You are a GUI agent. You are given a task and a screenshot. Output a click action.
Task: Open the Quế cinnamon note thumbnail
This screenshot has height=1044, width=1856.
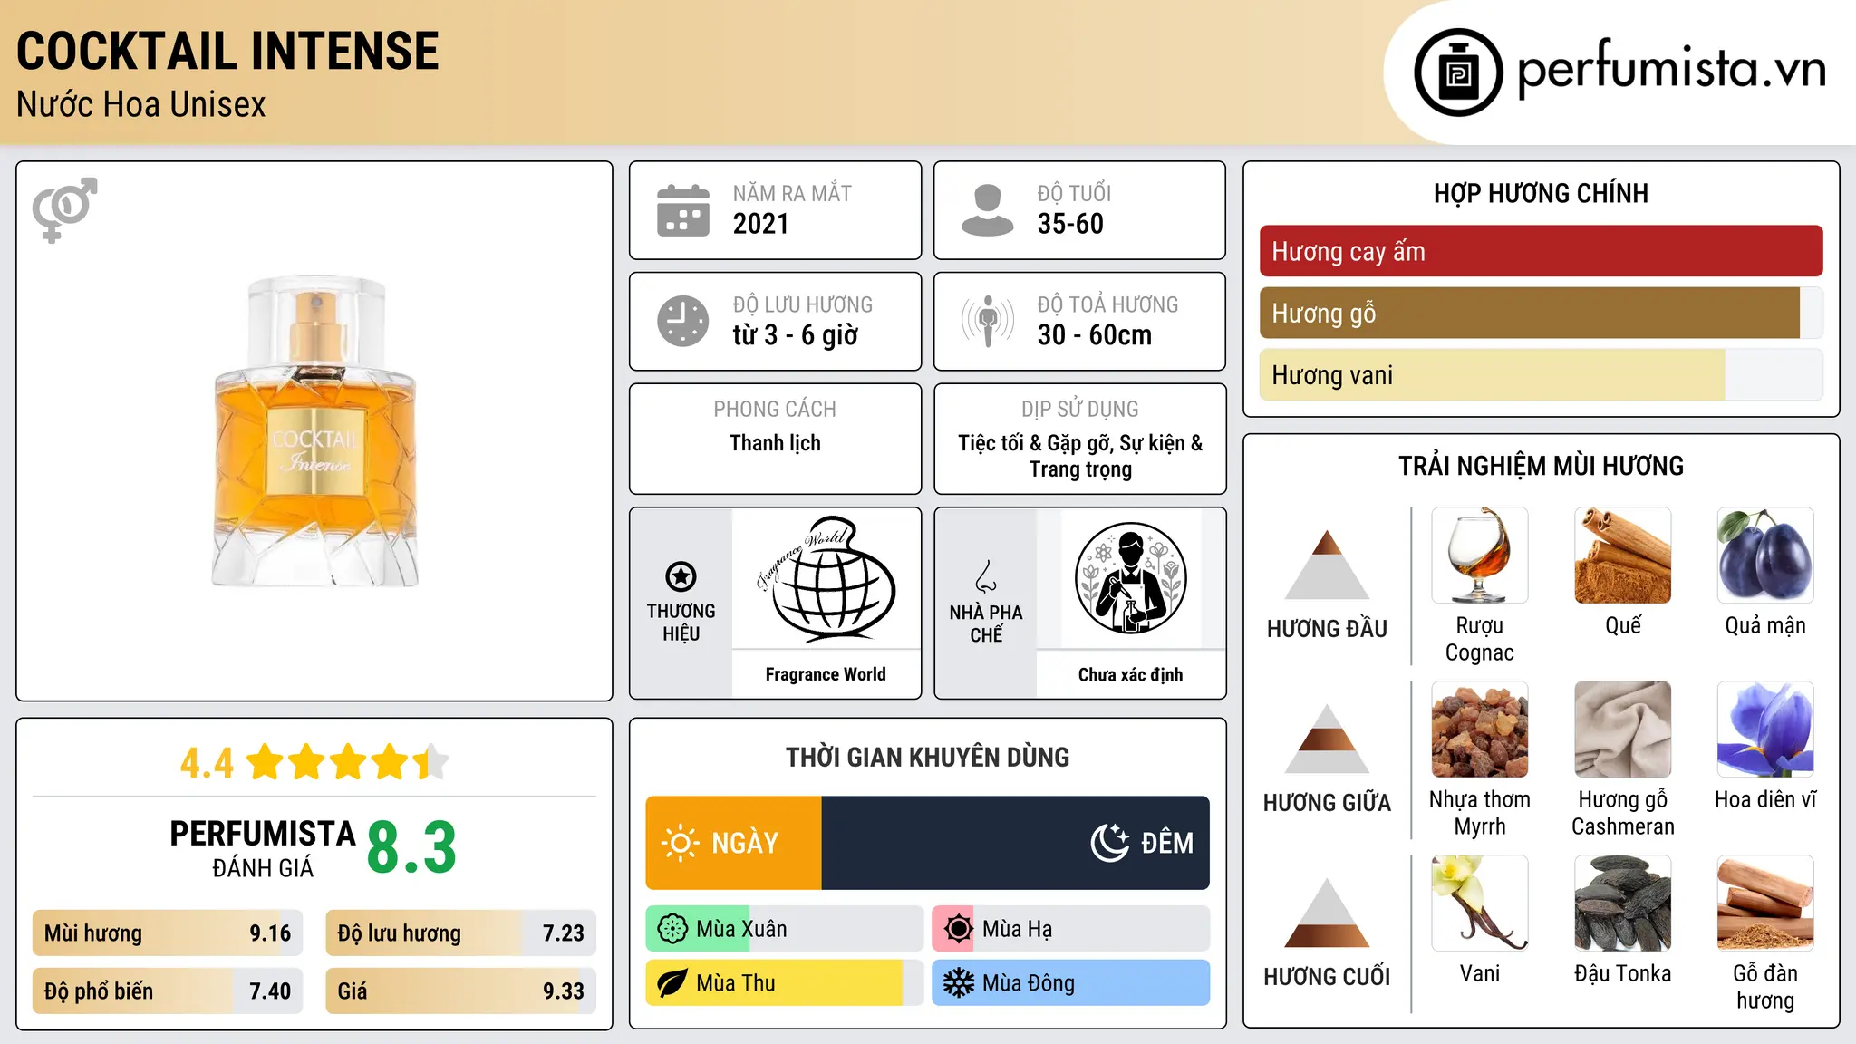point(1622,556)
